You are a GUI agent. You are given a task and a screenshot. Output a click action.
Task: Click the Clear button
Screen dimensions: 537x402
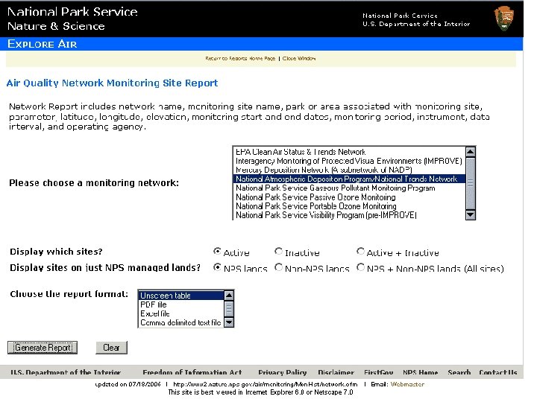(111, 348)
